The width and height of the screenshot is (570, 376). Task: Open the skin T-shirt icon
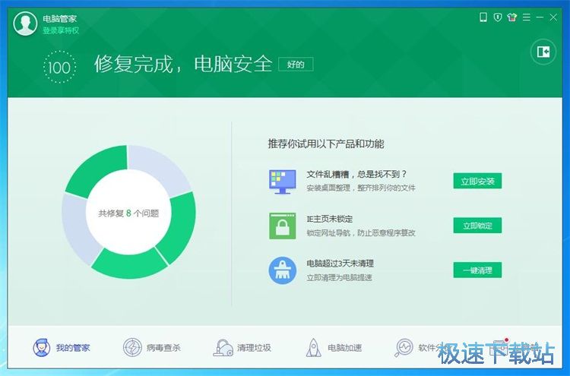click(x=512, y=17)
